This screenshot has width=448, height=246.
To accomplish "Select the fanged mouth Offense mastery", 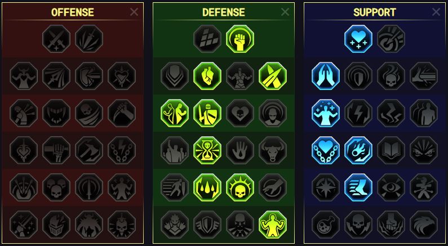I will click(x=56, y=113).
